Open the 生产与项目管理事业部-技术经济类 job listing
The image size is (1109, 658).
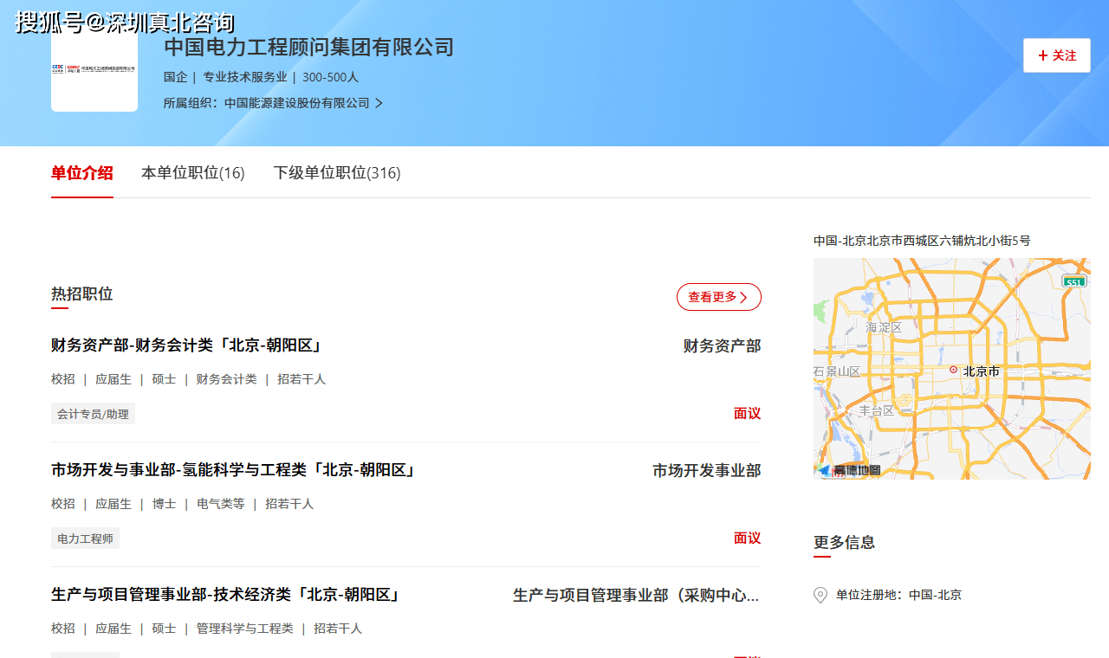pos(226,595)
